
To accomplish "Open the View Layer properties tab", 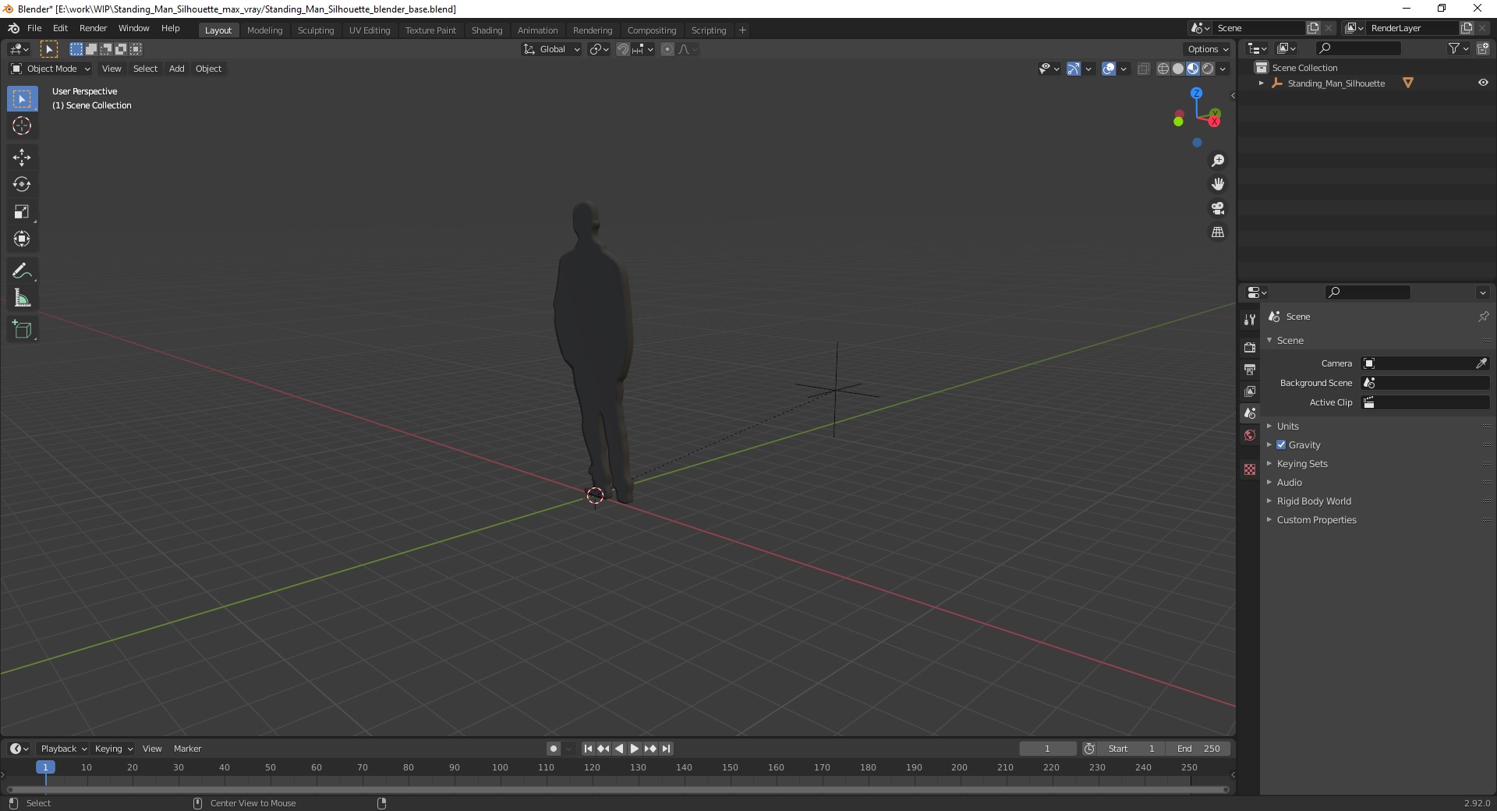I will (x=1250, y=391).
